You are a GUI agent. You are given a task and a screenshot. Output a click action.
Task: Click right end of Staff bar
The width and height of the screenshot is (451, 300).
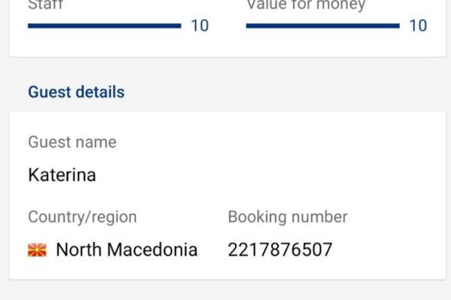click(x=179, y=26)
